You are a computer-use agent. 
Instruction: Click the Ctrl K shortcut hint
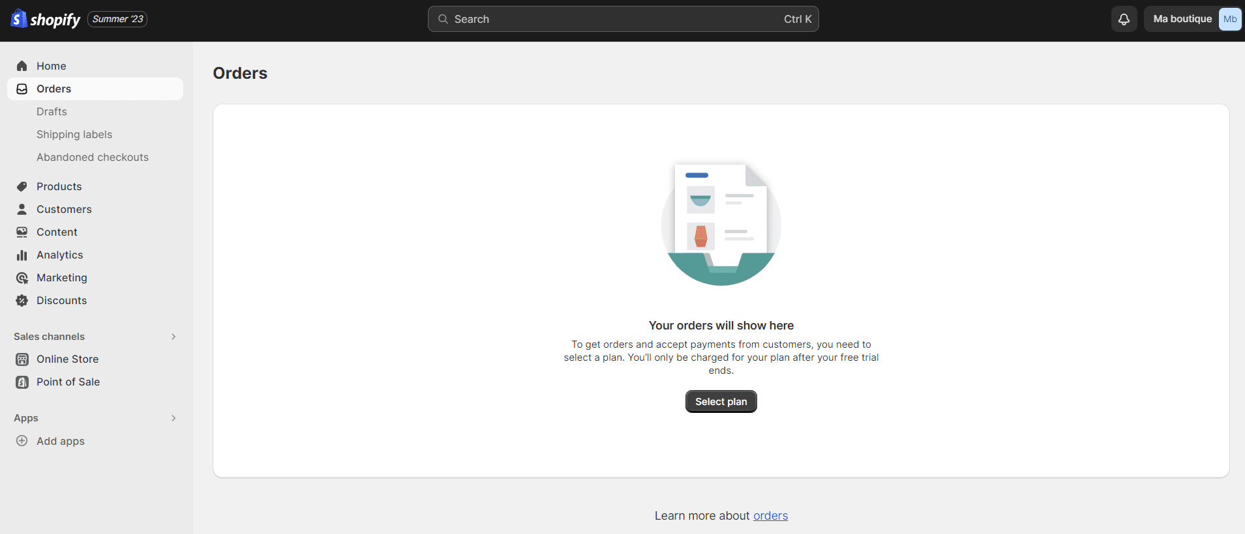pyautogui.click(x=798, y=19)
